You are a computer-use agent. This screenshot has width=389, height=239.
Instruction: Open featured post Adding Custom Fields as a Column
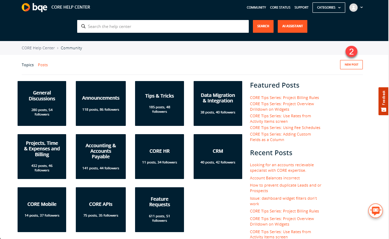point(280,137)
